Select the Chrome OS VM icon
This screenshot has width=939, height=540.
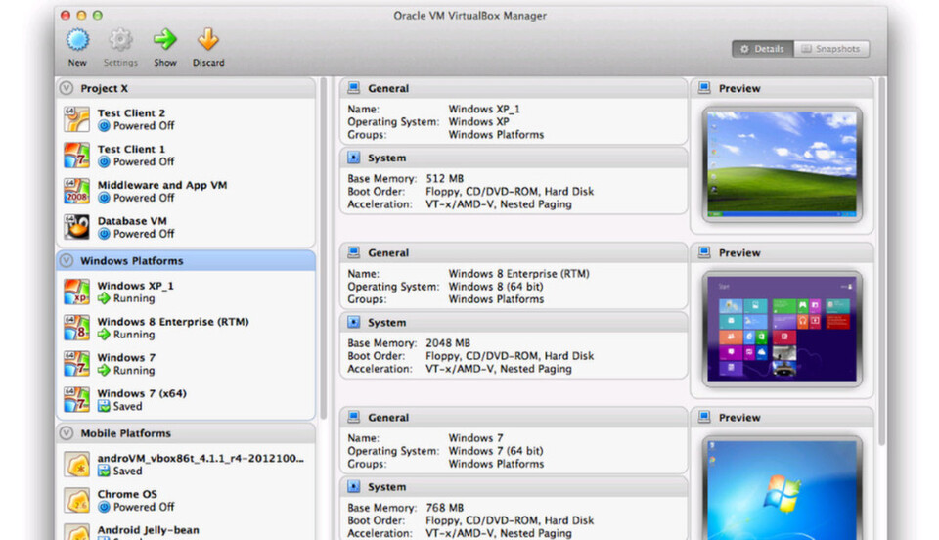pos(76,501)
